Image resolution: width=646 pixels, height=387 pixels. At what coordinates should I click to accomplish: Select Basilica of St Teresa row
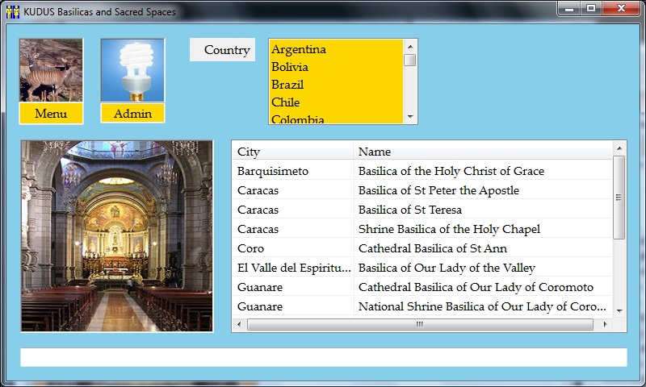409,210
